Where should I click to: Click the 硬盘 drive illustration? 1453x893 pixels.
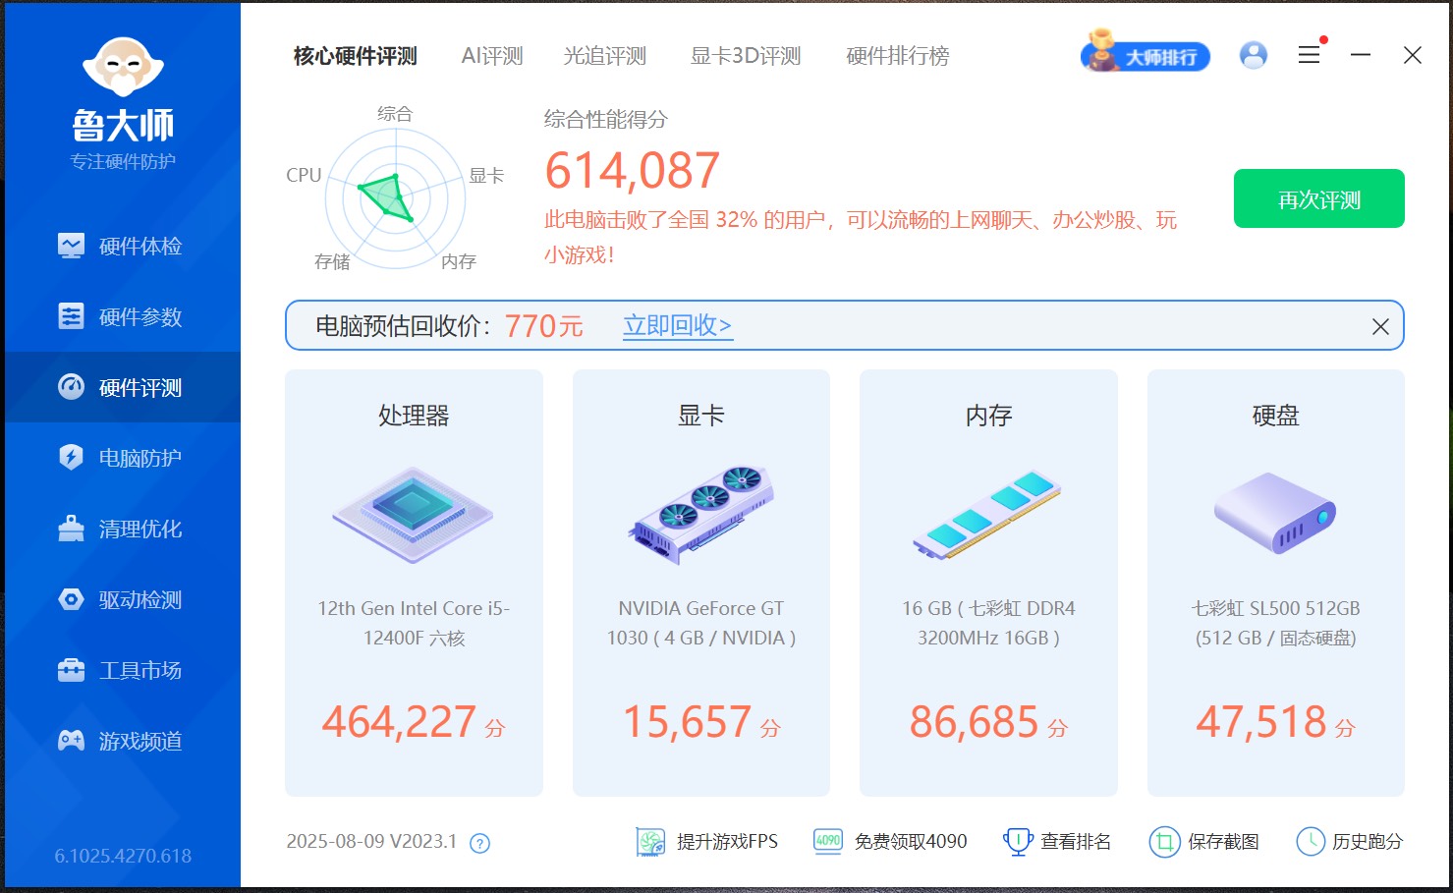tap(1276, 513)
